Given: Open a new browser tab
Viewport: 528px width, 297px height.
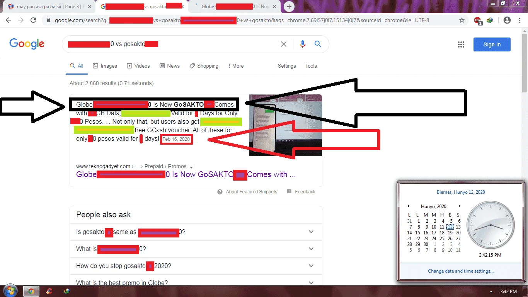Looking at the screenshot, I should click(x=289, y=7).
